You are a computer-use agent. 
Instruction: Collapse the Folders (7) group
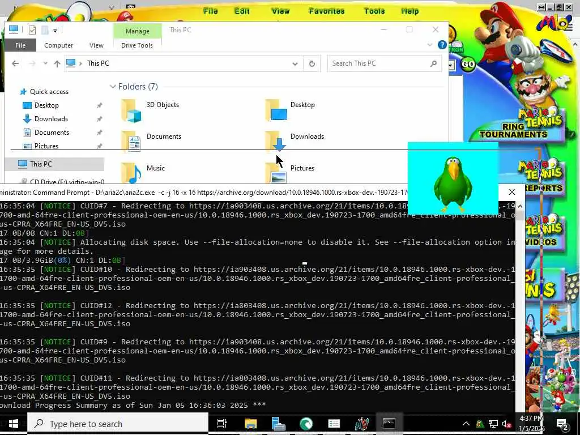[x=113, y=87]
